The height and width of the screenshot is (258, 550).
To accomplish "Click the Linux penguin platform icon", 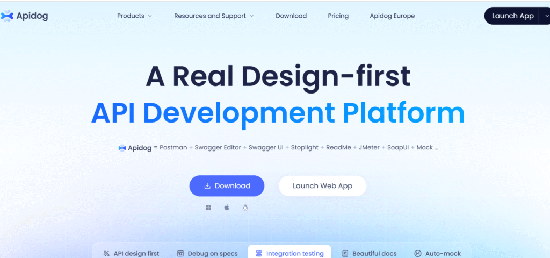I will (x=245, y=207).
